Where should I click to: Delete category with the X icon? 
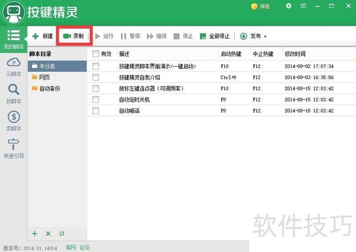[49, 234]
